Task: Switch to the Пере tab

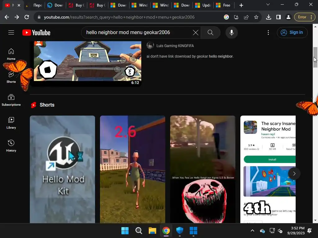Action: tap(34, 5)
